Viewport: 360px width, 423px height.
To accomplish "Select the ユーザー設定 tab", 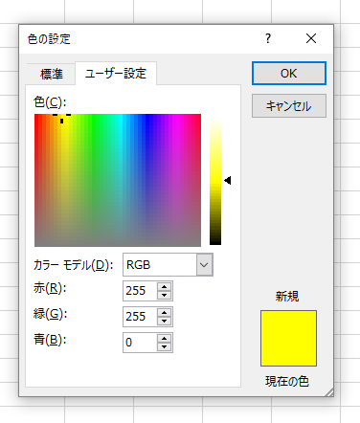I will coord(116,74).
